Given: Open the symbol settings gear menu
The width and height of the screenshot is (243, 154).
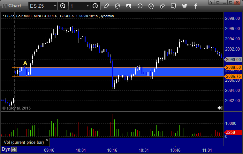Looking at the screenshot, I should [x=63, y=6].
